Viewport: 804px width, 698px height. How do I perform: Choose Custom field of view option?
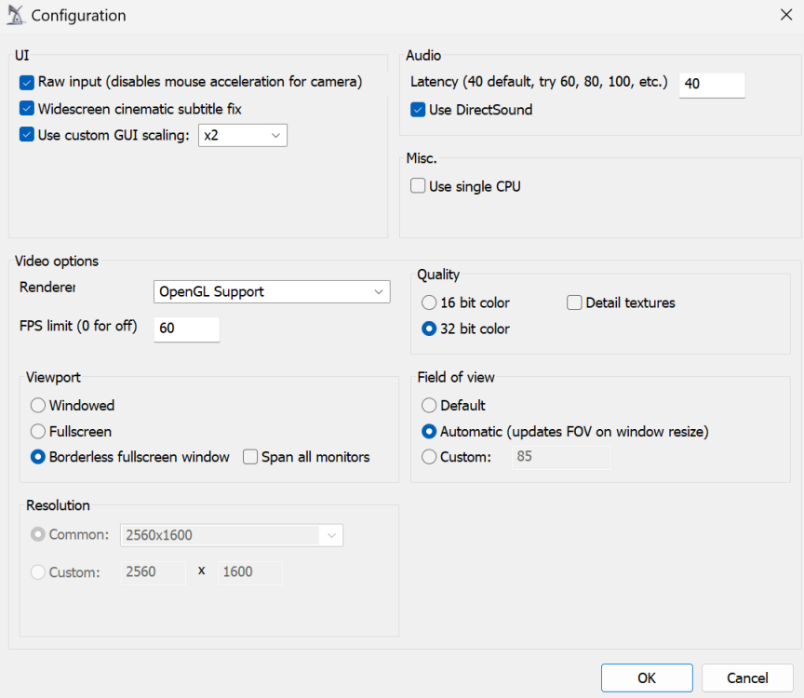[429, 457]
